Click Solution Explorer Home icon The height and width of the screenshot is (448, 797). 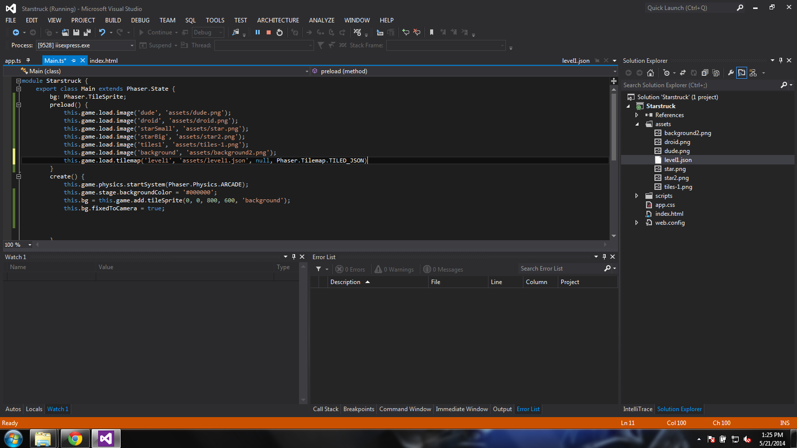(650, 73)
